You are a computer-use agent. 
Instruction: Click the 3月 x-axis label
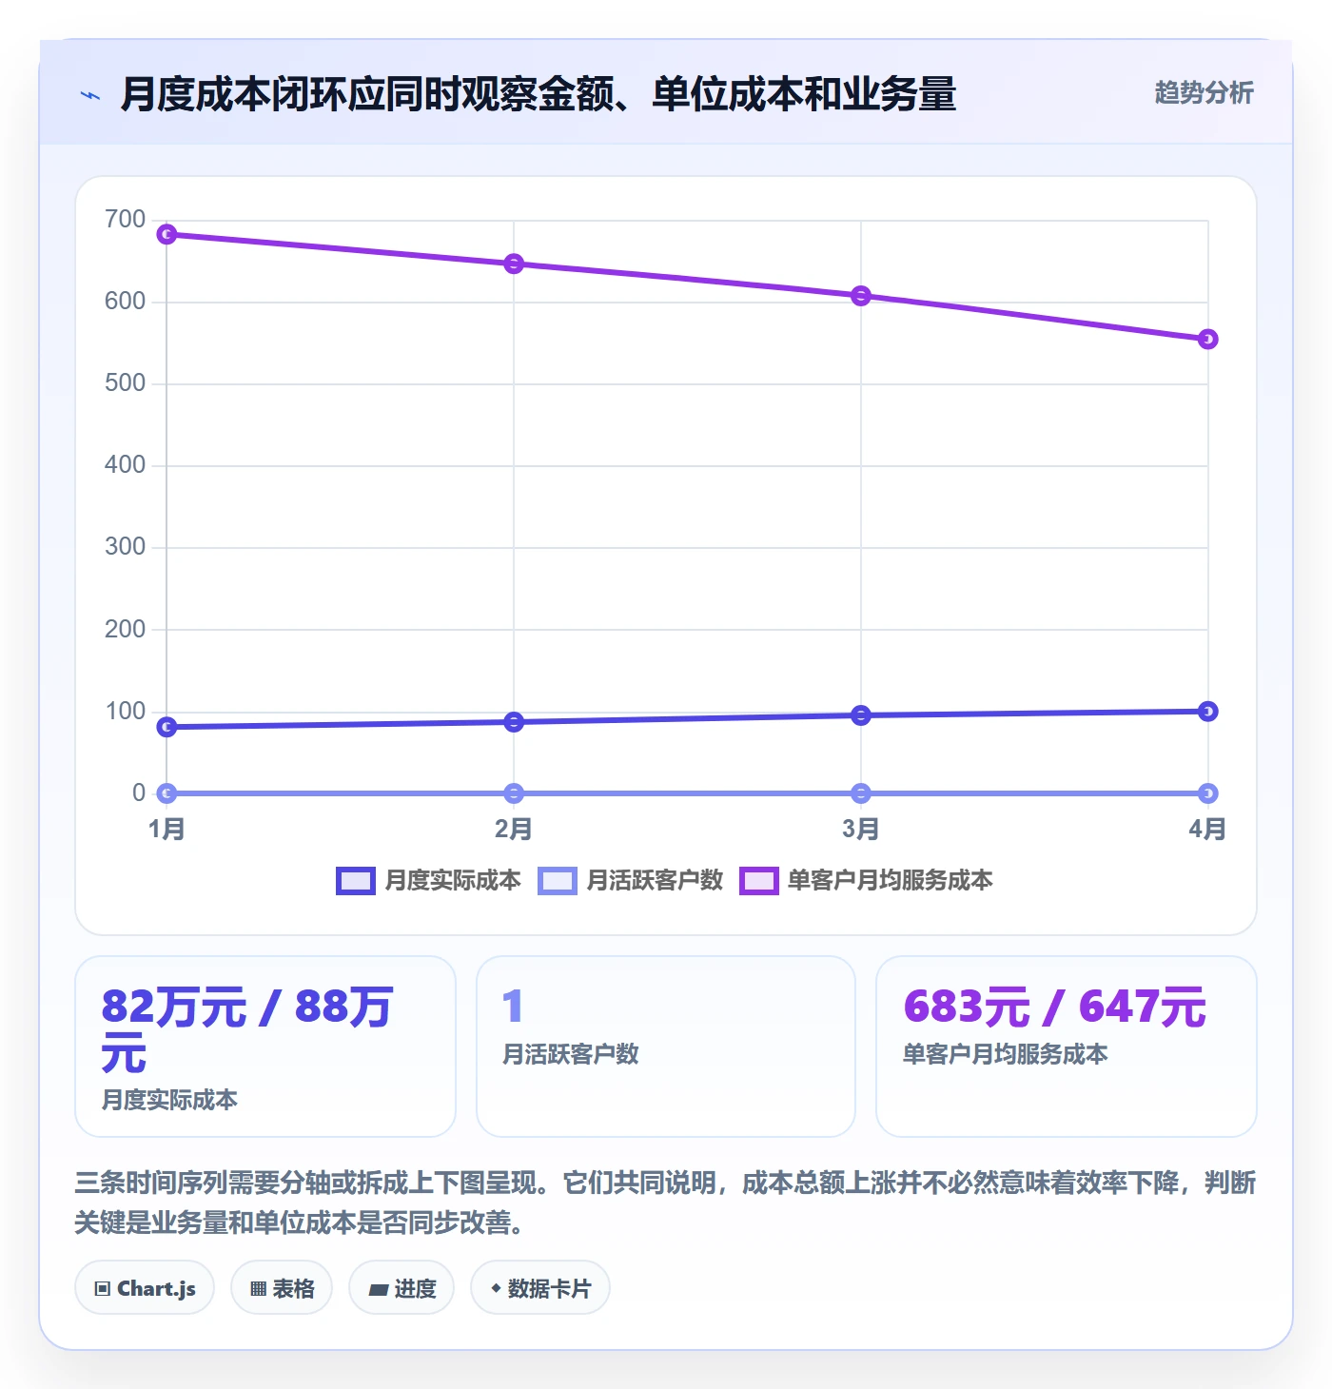(861, 830)
